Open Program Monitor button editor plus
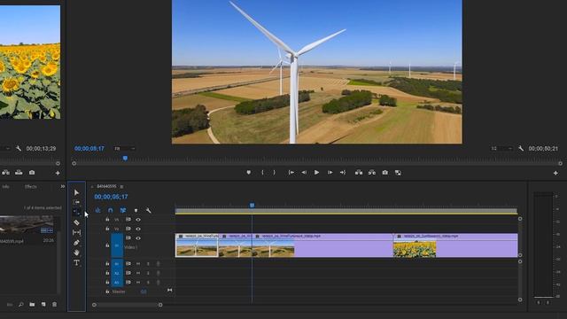Screen dimensions: 567x319 click(555, 174)
